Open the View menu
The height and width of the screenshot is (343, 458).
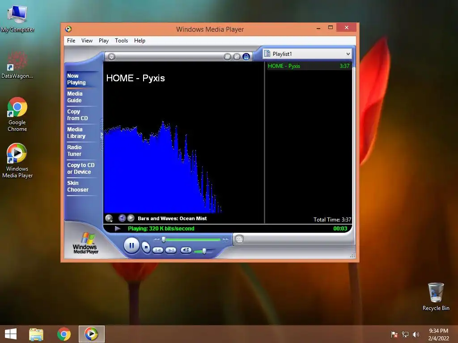87,41
